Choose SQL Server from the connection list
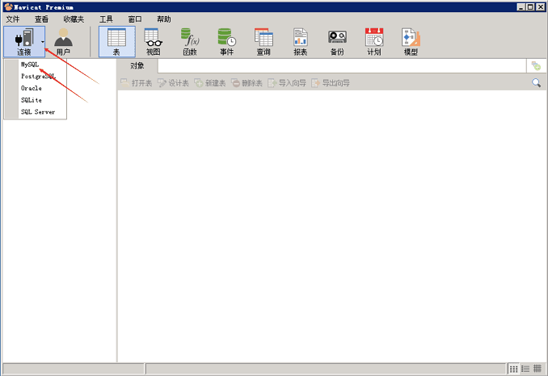The image size is (548, 376). click(38, 112)
